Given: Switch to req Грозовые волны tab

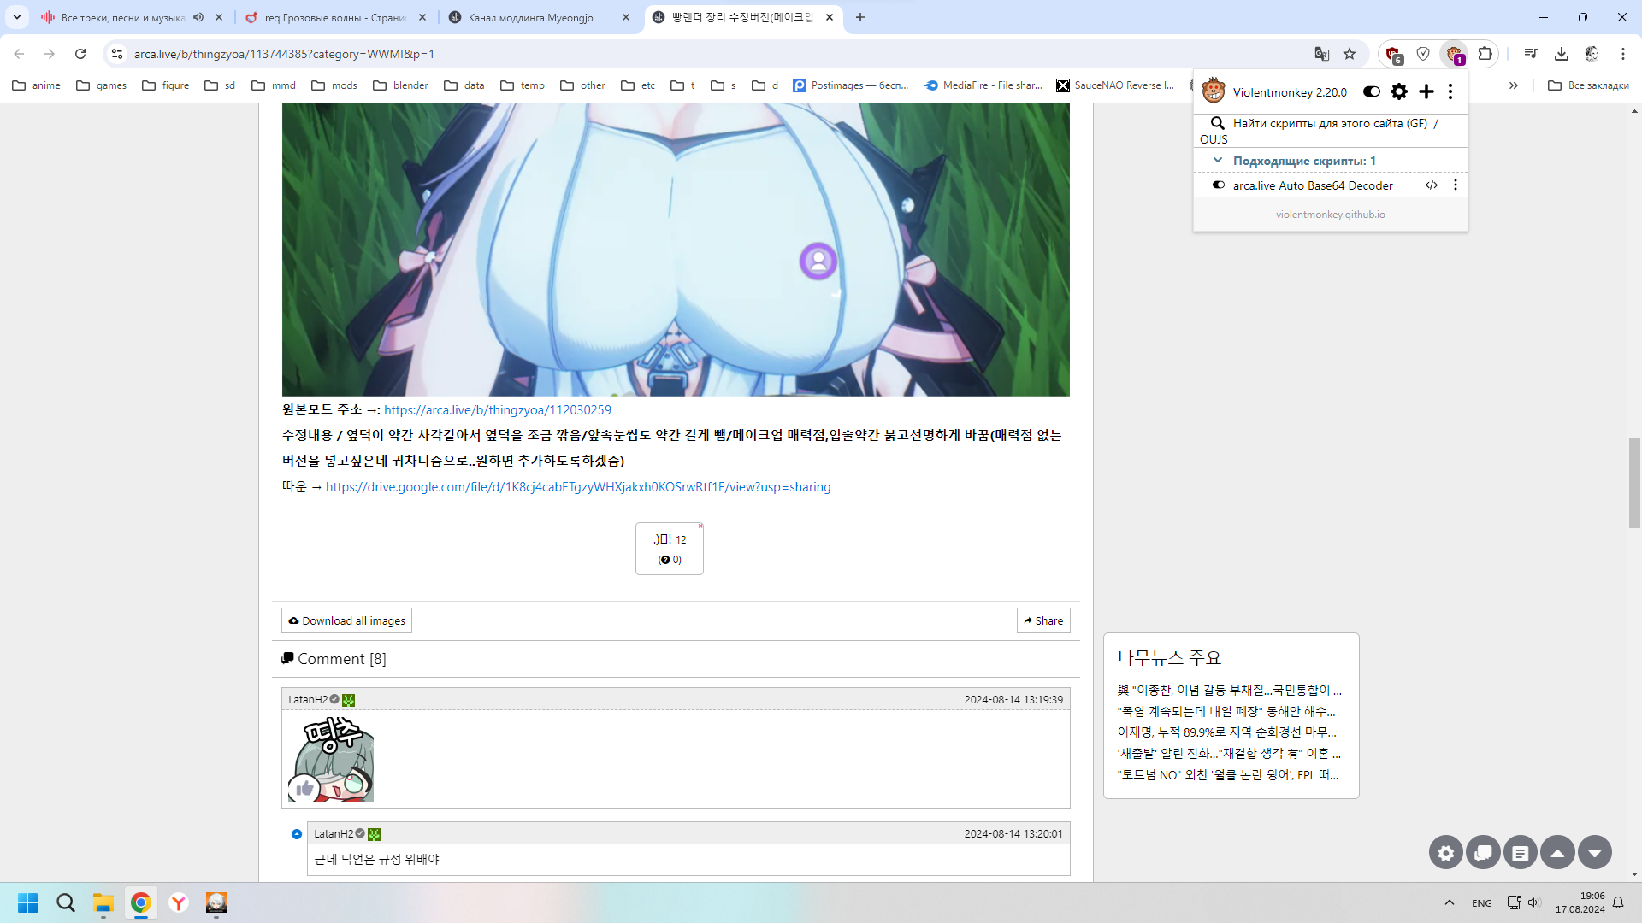Looking at the screenshot, I should pyautogui.click(x=335, y=17).
